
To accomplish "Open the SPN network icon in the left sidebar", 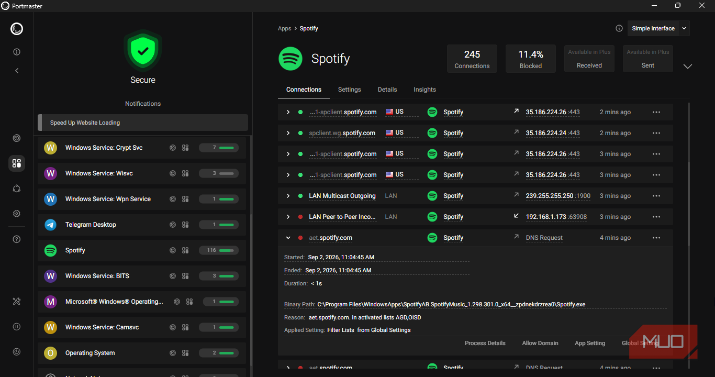I will click(x=17, y=188).
